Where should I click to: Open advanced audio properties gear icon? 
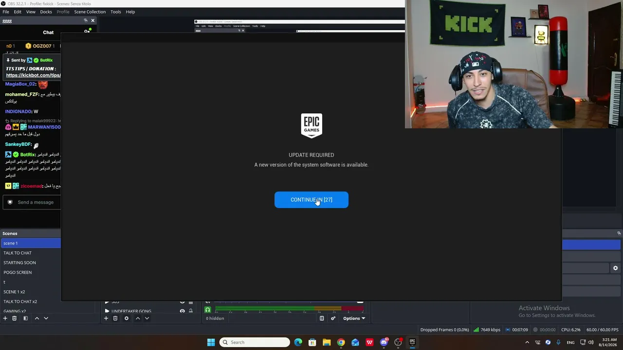pyautogui.click(x=333, y=318)
